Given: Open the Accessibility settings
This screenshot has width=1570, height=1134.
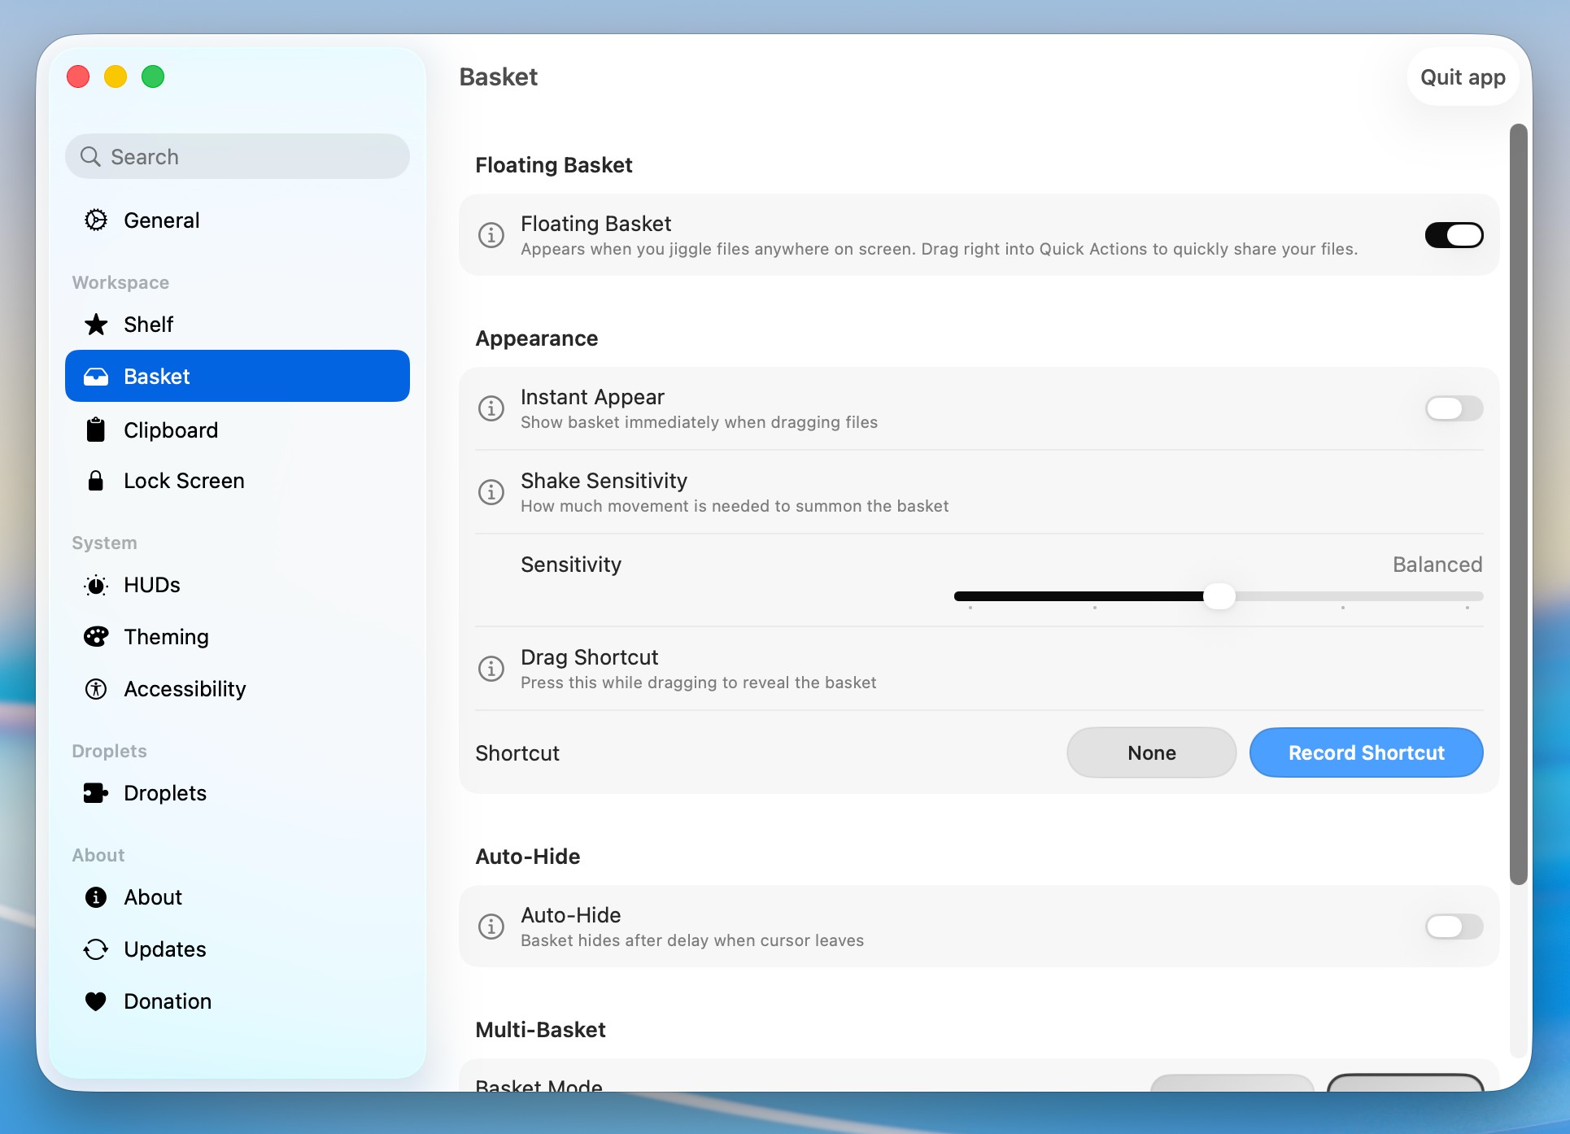Looking at the screenshot, I should (x=185, y=689).
